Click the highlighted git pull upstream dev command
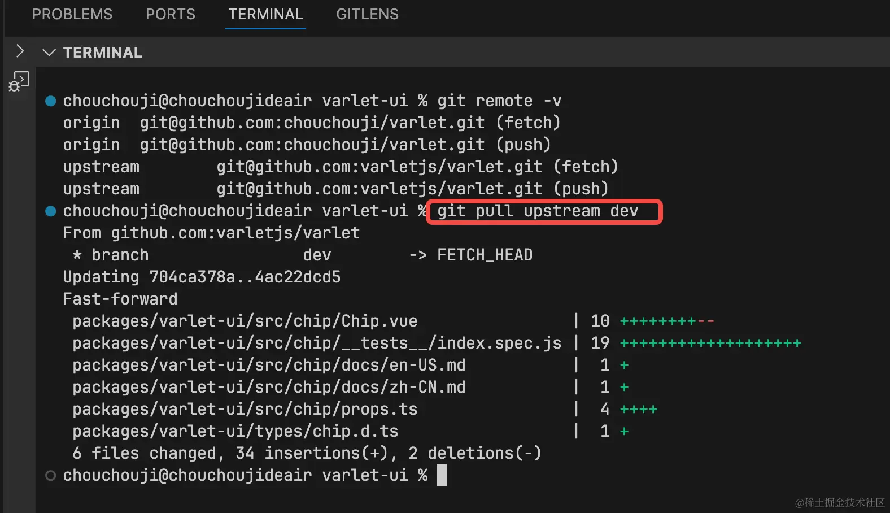Image resolution: width=890 pixels, height=513 pixels. pyautogui.click(x=538, y=211)
